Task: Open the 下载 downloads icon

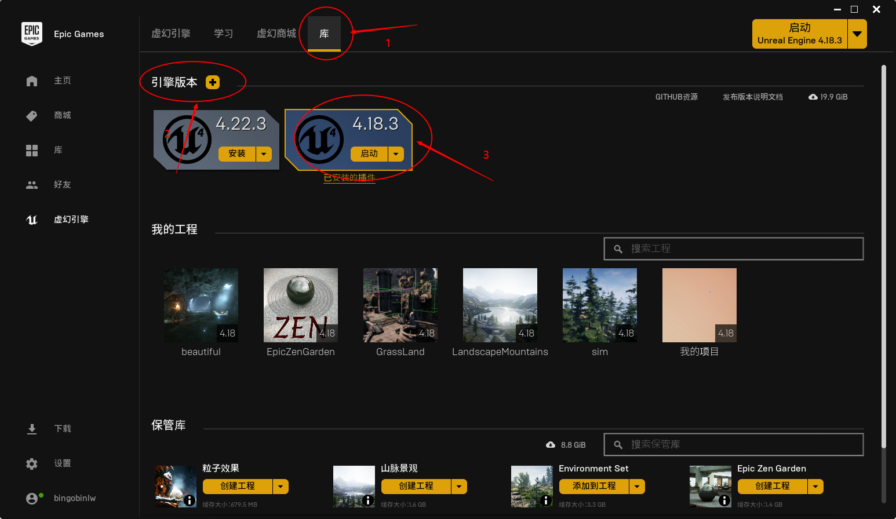Action: [32, 429]
